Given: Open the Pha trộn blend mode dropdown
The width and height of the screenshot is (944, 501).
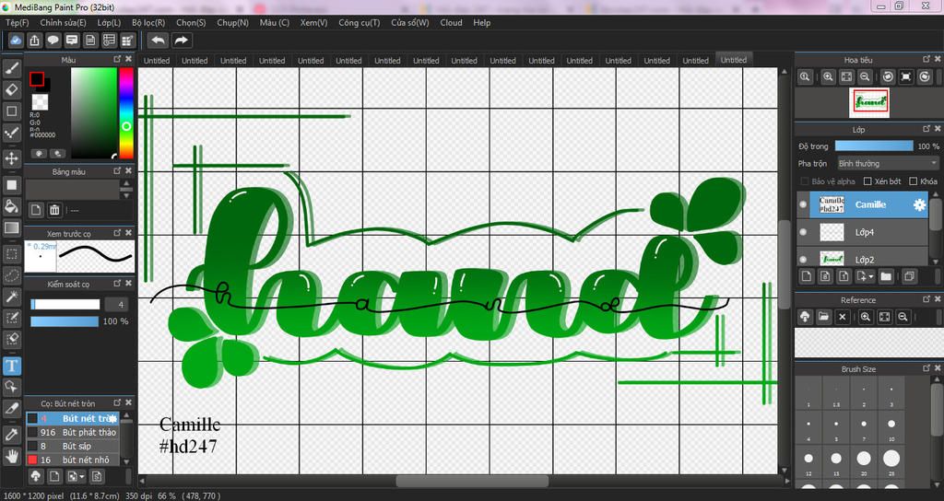Looking at the screenshot, I should [888, 164].
